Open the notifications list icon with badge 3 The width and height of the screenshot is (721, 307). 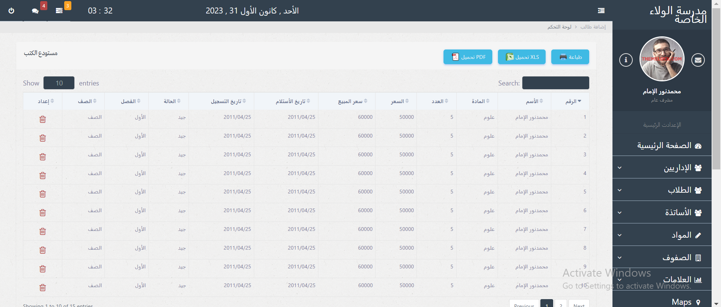[59, 10]
